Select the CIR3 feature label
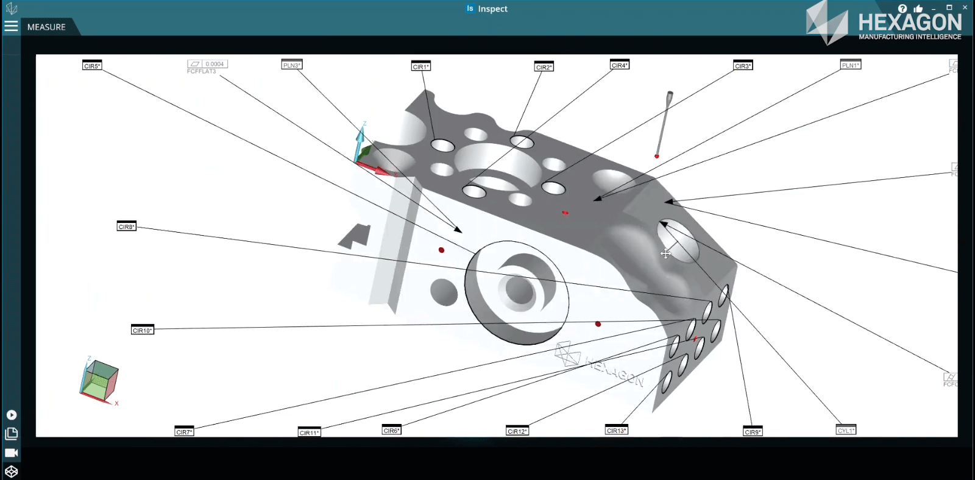Screen dimensions: 975x480 point(743,65)
